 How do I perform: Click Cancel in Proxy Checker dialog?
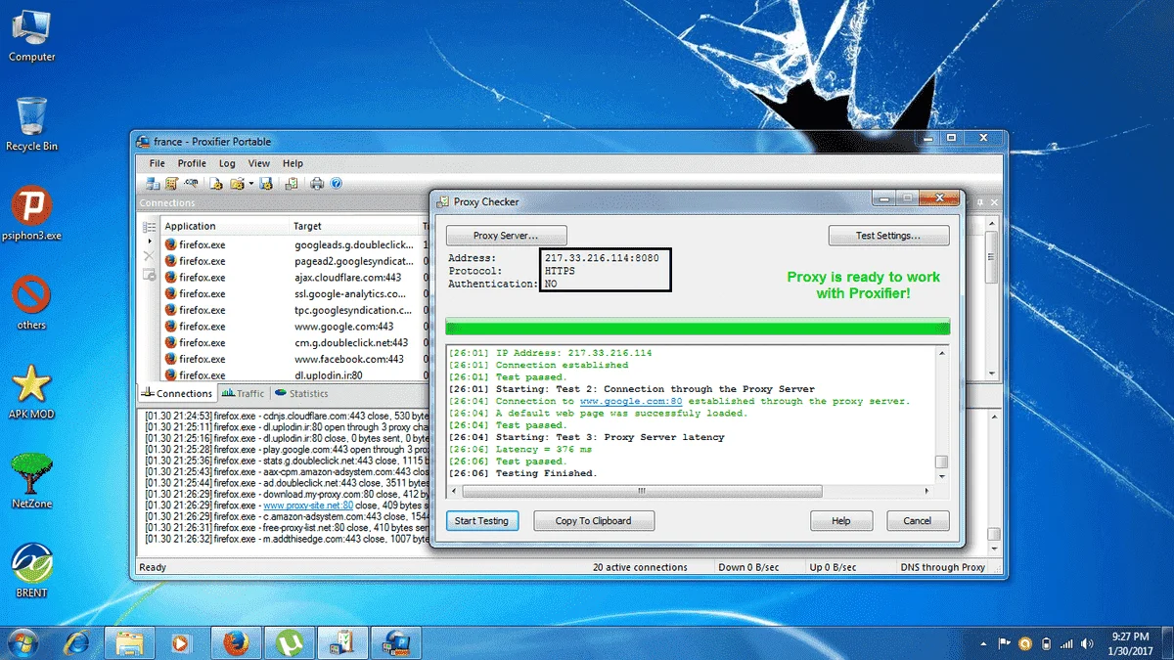tap(917, 521)
